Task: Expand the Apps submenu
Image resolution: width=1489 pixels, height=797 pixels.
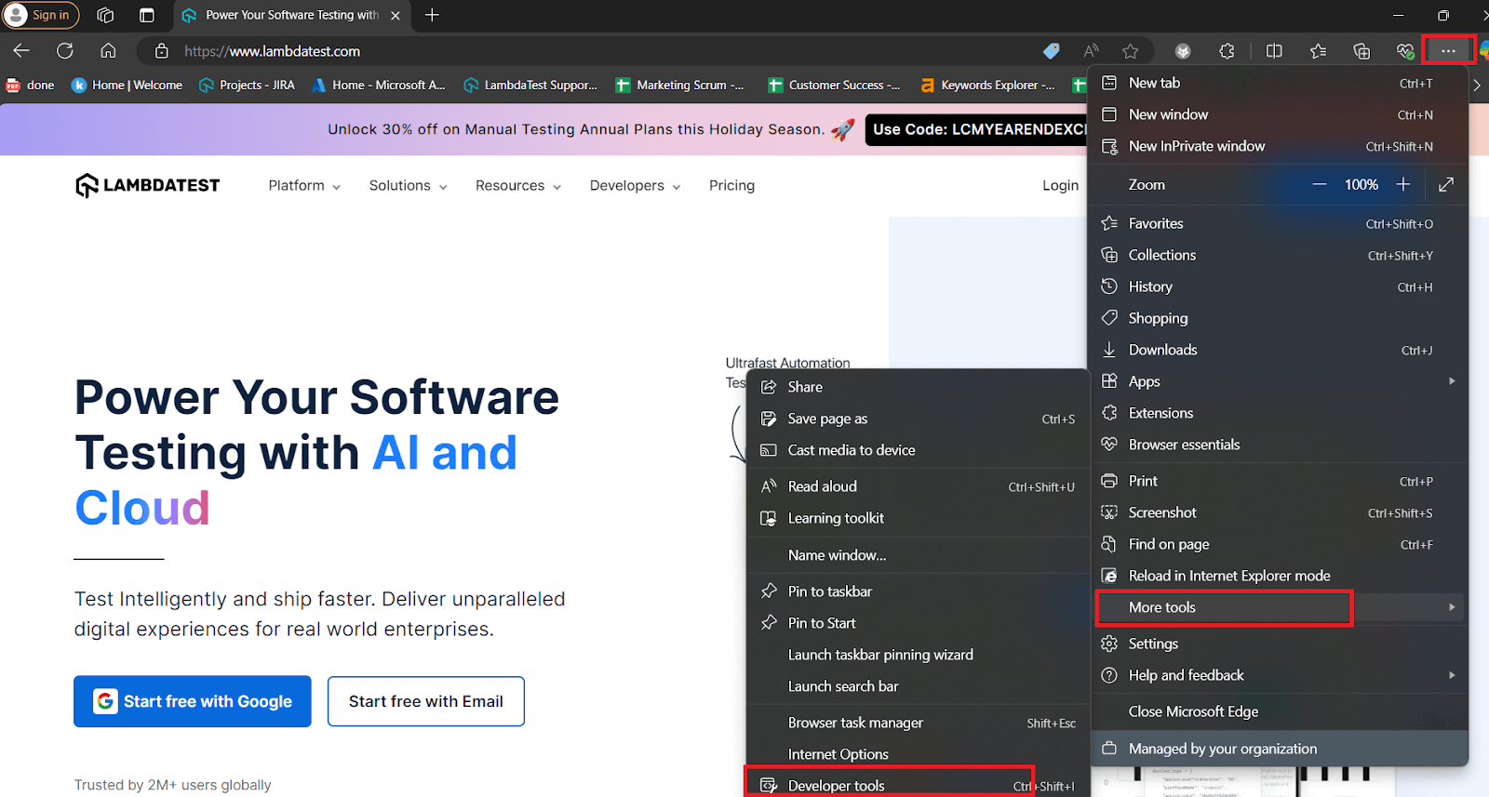Action: (1278, 381)
